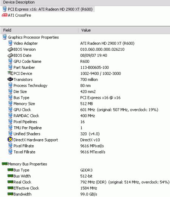Select the 512 MB memory size value

[x=87, y=104]
